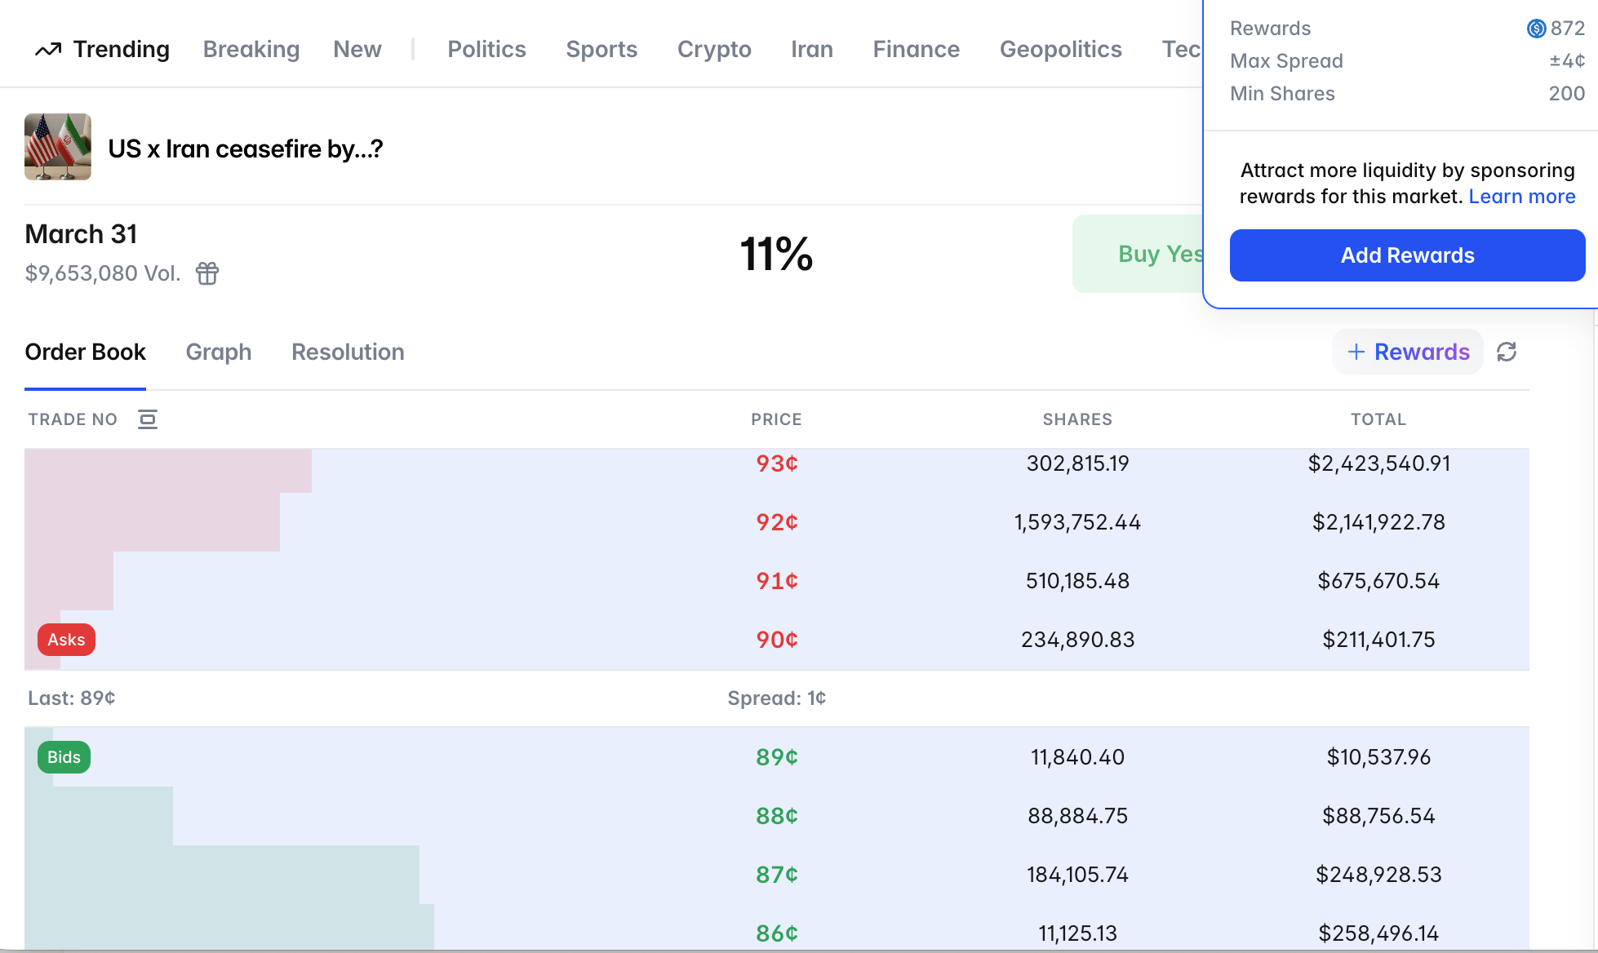Click the gift rewards icon beside volume

point(207,273)
